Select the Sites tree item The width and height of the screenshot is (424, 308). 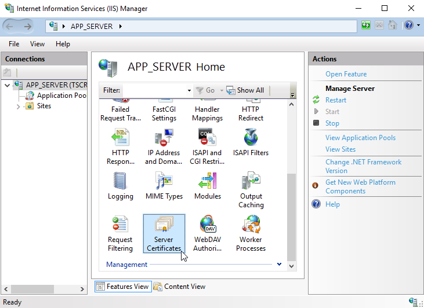pos(44,106)
